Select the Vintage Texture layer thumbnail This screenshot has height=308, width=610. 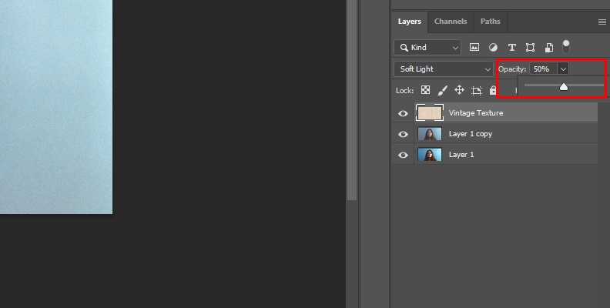pos(430,113)
